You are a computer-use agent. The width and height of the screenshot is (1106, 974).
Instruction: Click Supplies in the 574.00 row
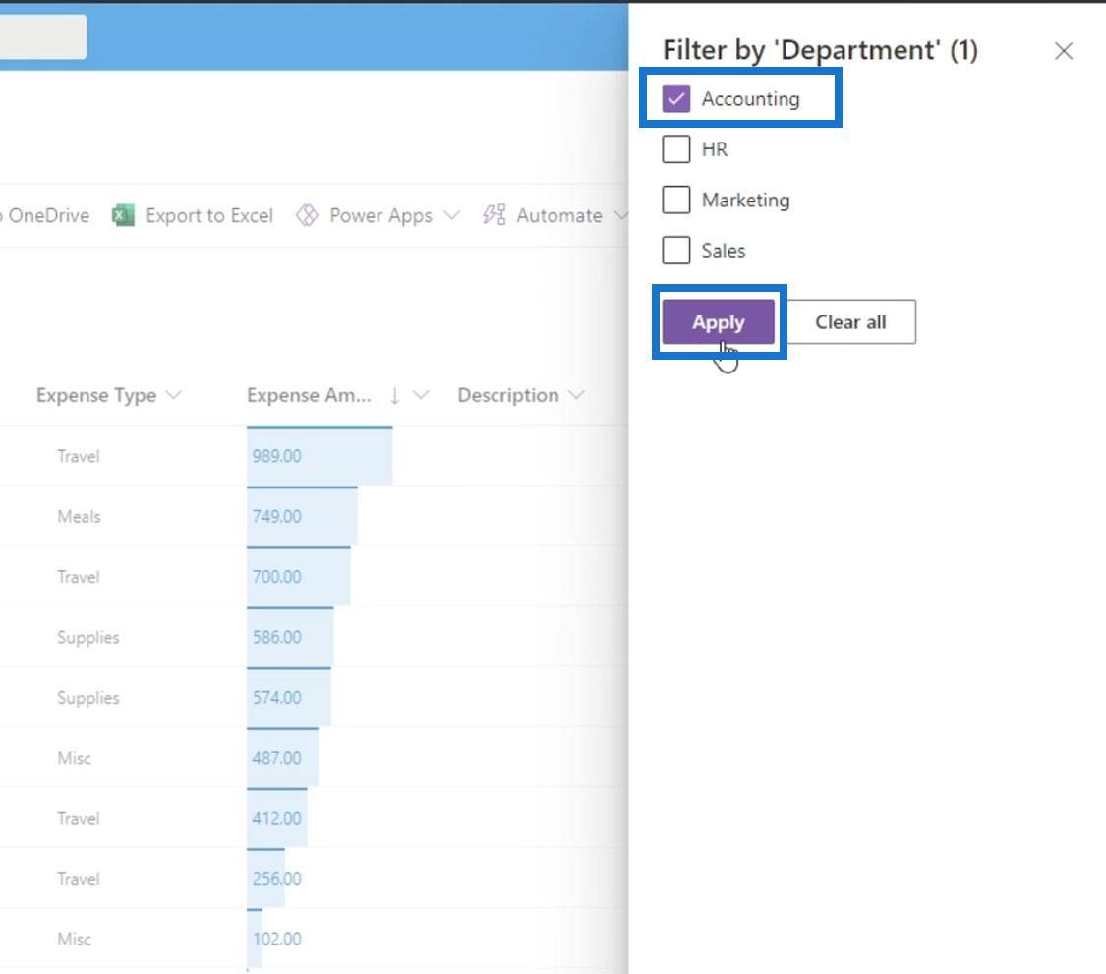coord(88,698)
